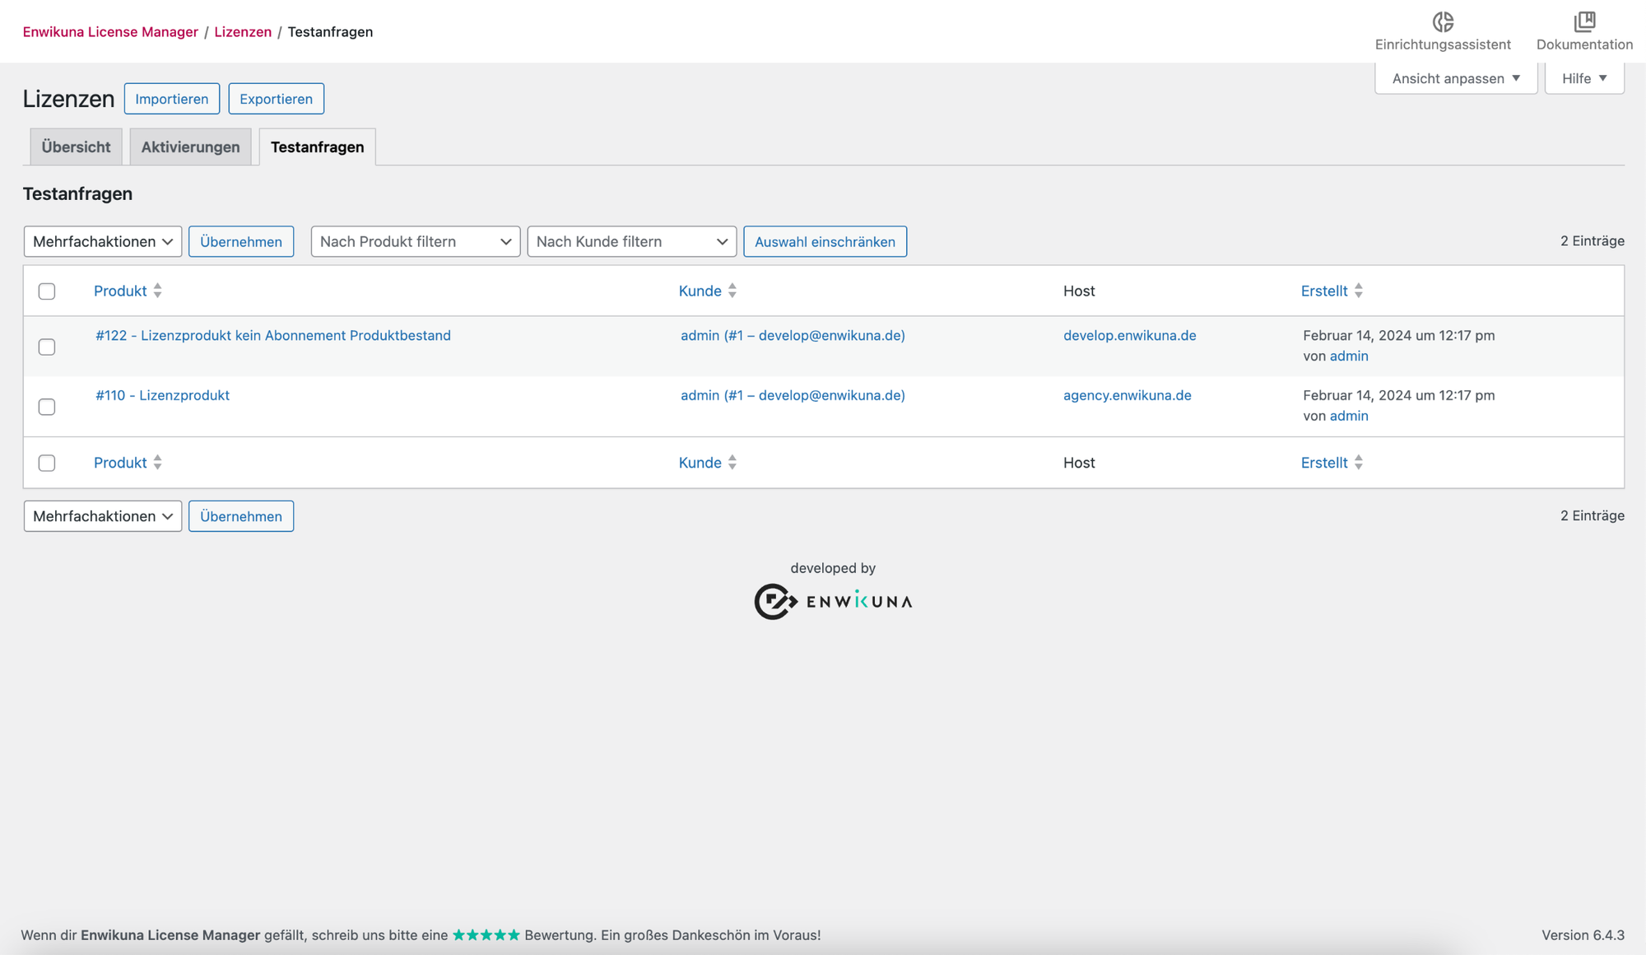
Task: Click the bottom Übernehmen button
Action: (x=241, y=516)
